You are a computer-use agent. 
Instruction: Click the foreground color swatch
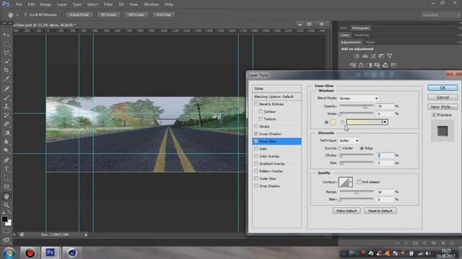click(x=4, y=219)
